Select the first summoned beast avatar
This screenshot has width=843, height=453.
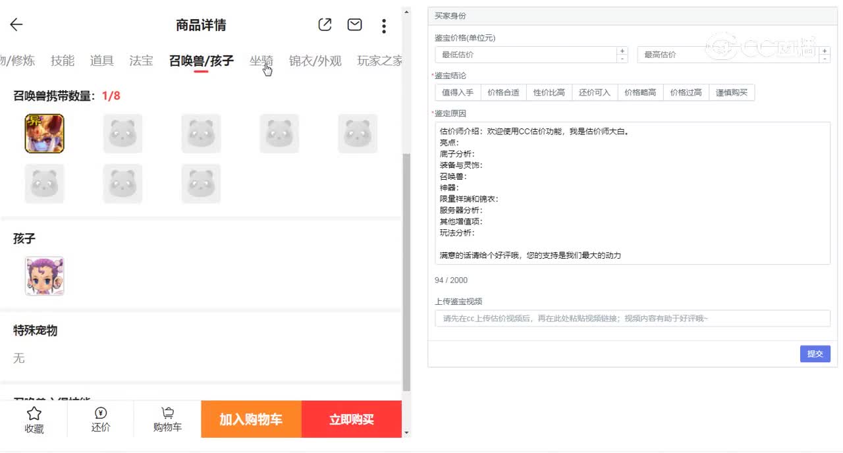click(45, 134)
